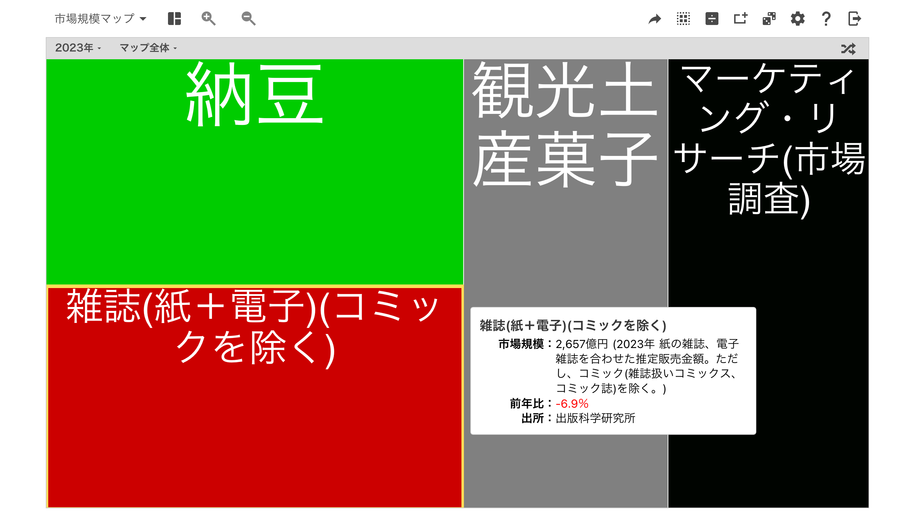Click the calculator-style division icon
The width and height of the screenshot is (915, 514).
point(712,19)
